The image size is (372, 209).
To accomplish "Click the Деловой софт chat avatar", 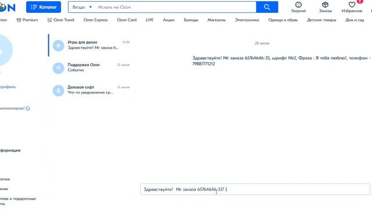I will 58,91.
